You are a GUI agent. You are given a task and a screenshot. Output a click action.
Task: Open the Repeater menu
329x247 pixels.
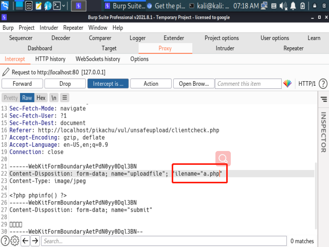pos(73,28)
